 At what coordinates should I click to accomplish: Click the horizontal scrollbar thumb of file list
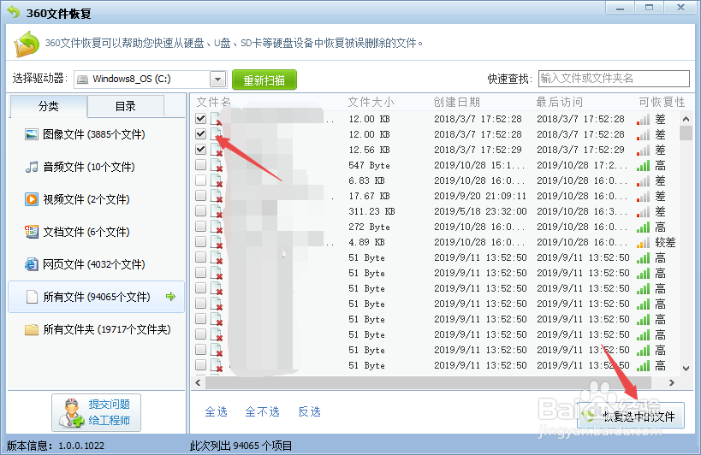[x=427, y=382]
